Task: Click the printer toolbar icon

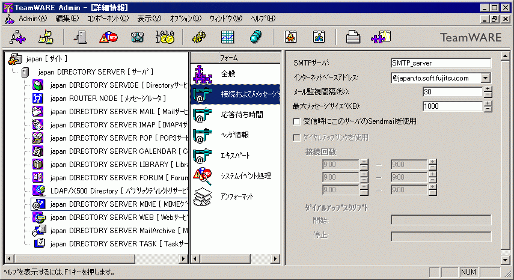Action: pos(353,37)
